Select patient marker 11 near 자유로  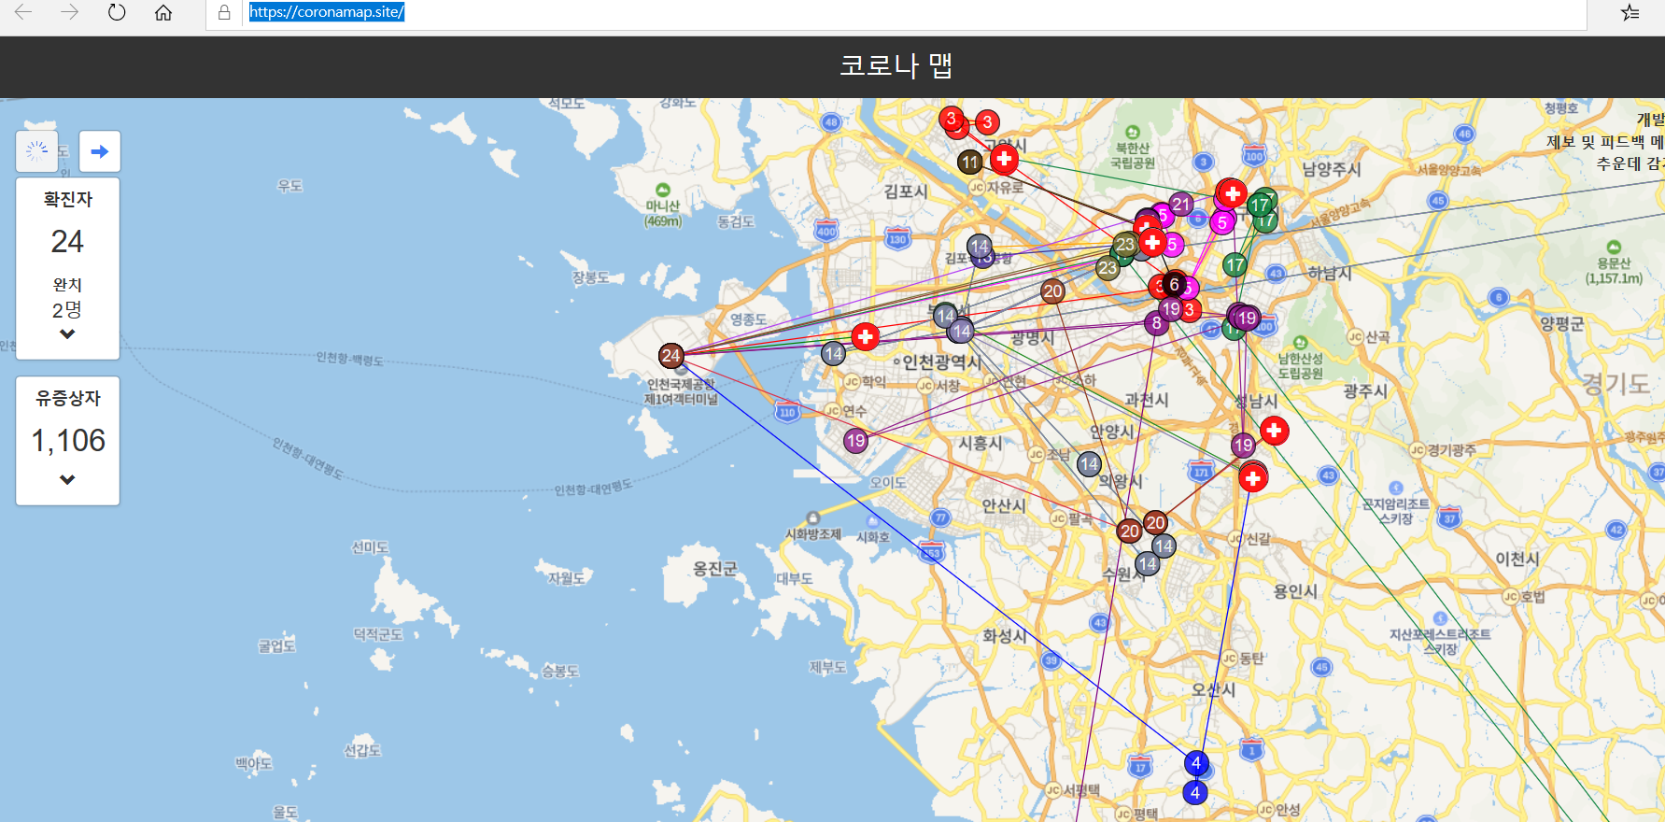click(970, 162)
